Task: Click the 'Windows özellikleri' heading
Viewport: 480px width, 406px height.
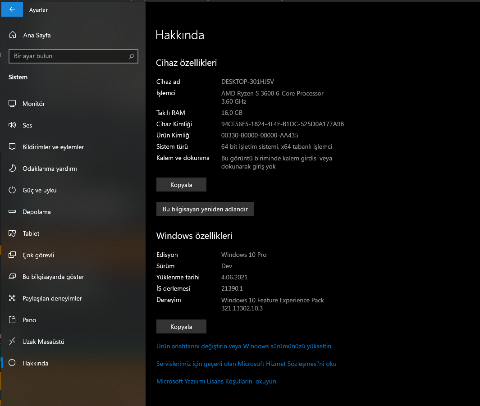Action: click(194, 236)
